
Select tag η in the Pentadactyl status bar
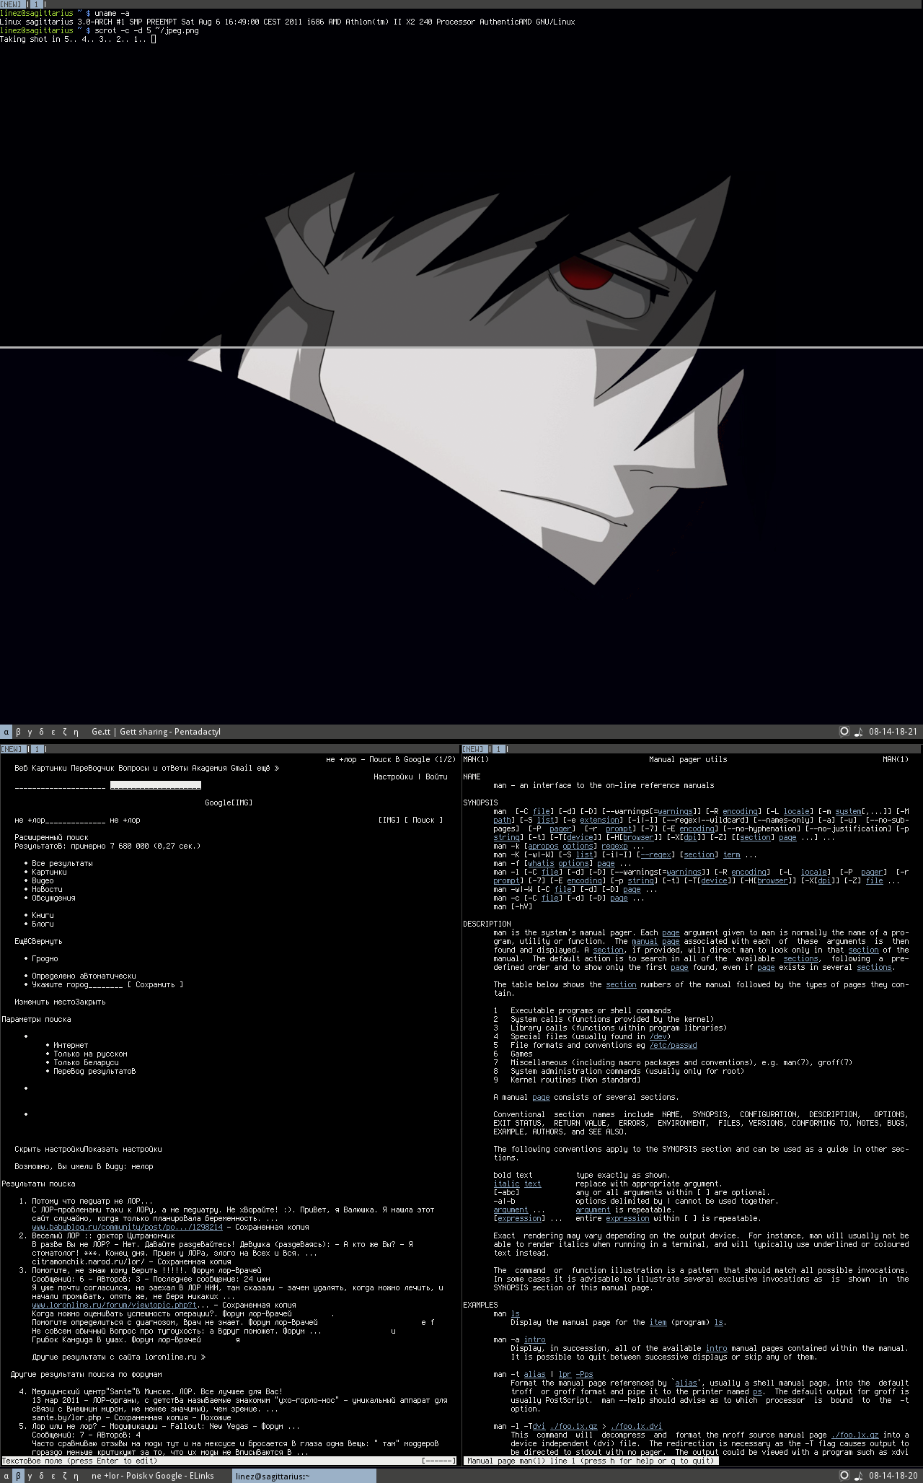pyautogui.click(x=76, y=732)
